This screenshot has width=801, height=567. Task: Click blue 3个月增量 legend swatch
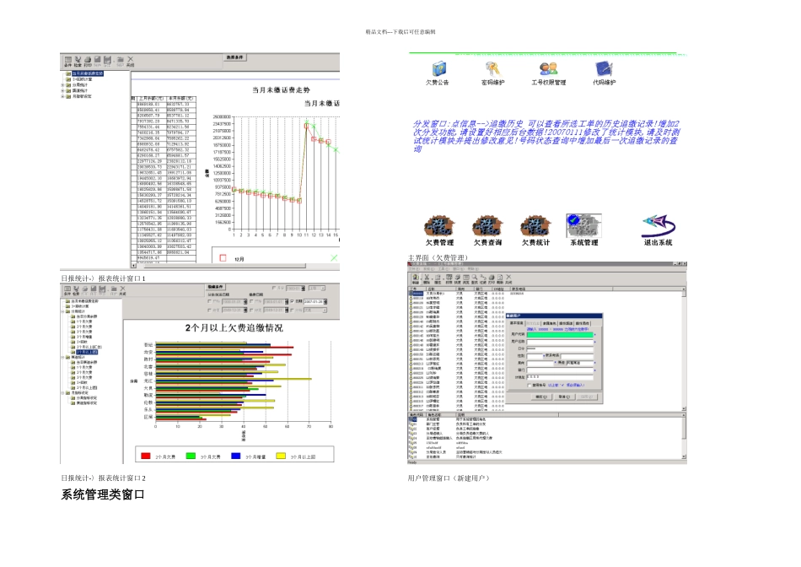[x=235, y=456]
